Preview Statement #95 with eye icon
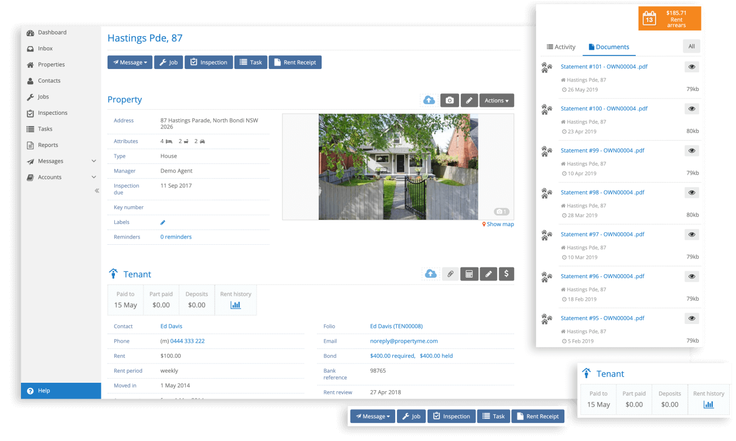Image resolution: width=736 pixels, height=441 pixels. (x=692, y=318)
